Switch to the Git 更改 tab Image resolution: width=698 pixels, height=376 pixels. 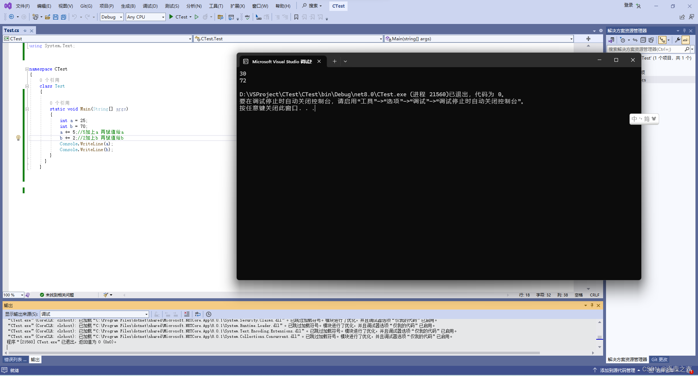point(659,360)
